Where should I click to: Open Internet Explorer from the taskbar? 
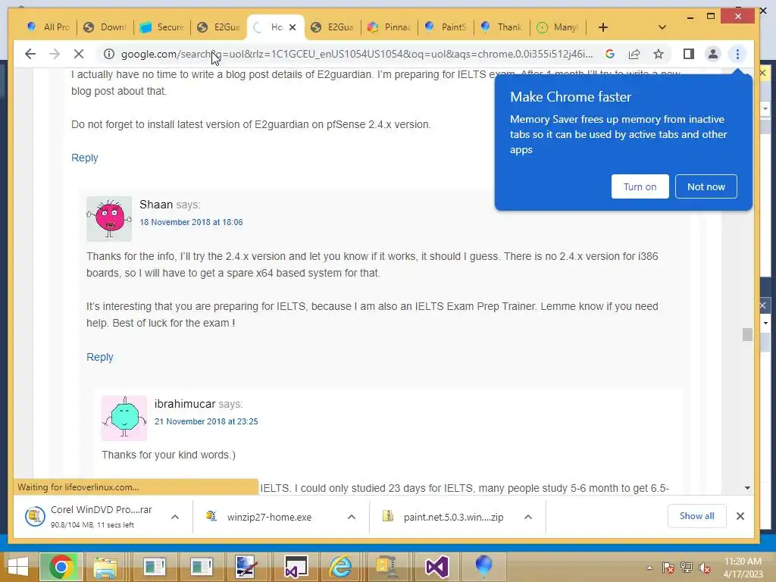point(341,567)
